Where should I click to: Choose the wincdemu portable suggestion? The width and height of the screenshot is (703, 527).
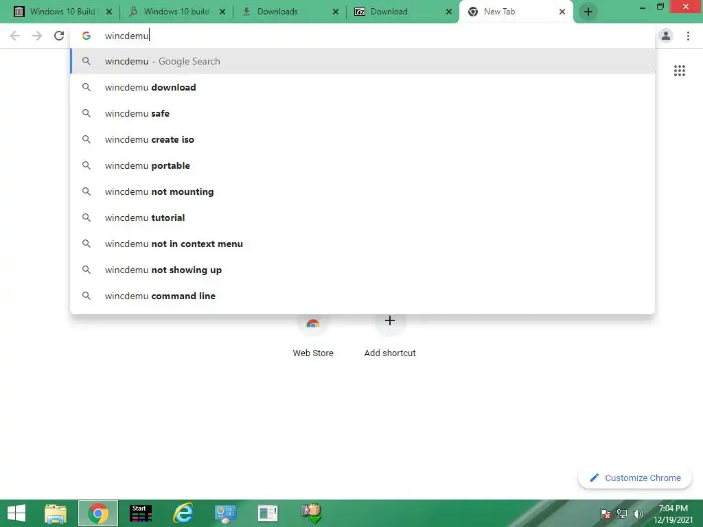tap(362, 165)
